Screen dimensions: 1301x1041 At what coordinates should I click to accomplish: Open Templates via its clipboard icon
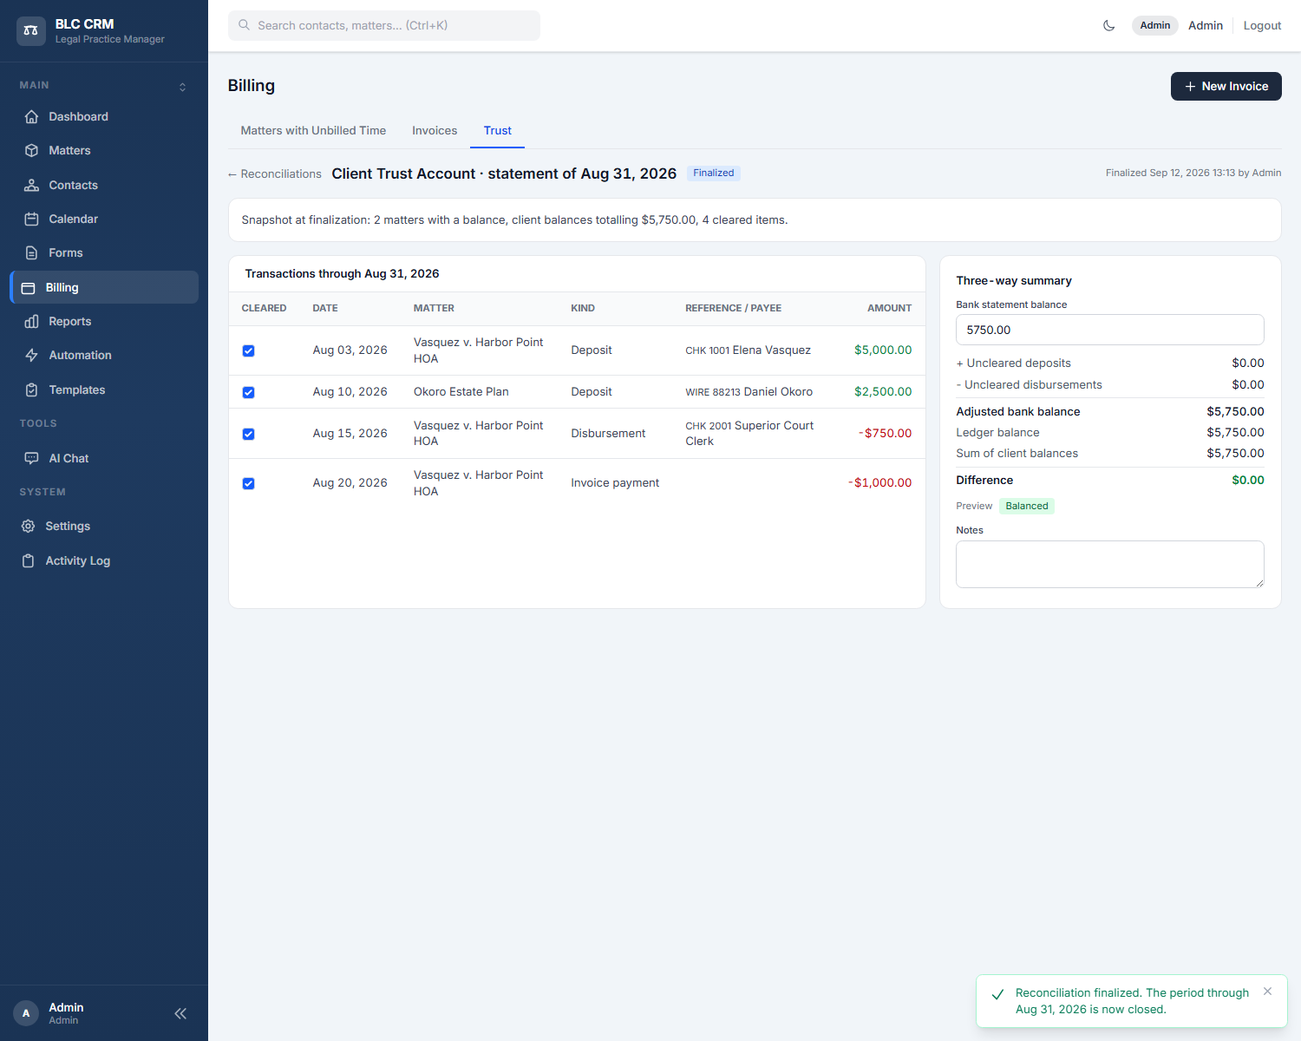coord(32,390)
